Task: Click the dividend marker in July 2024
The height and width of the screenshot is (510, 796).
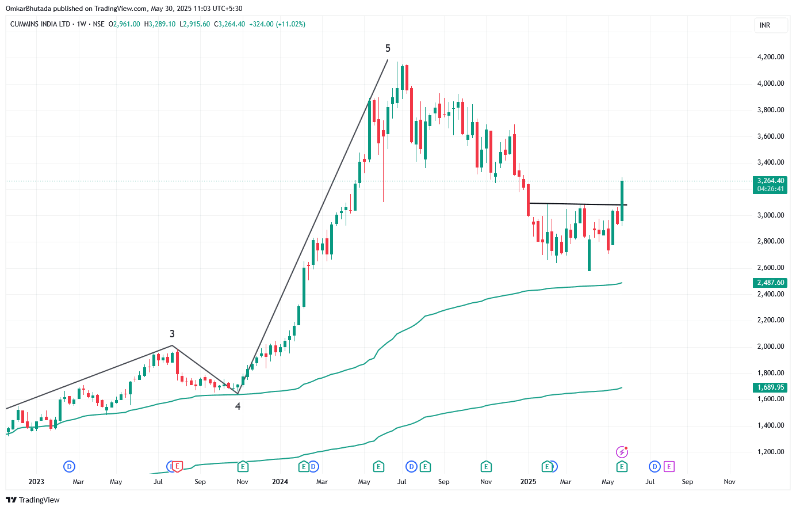Action: [x=411, y=466]
